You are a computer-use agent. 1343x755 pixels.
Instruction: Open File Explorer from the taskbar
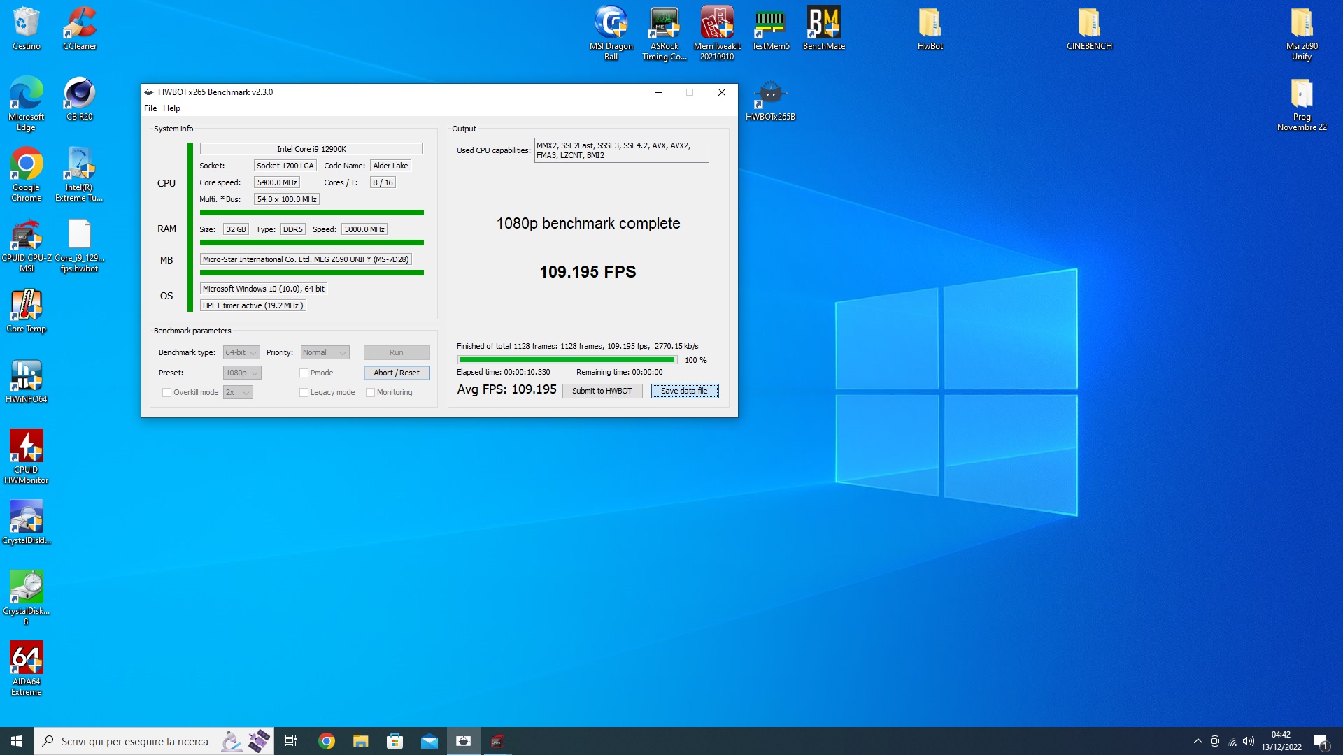click(360, 741)
